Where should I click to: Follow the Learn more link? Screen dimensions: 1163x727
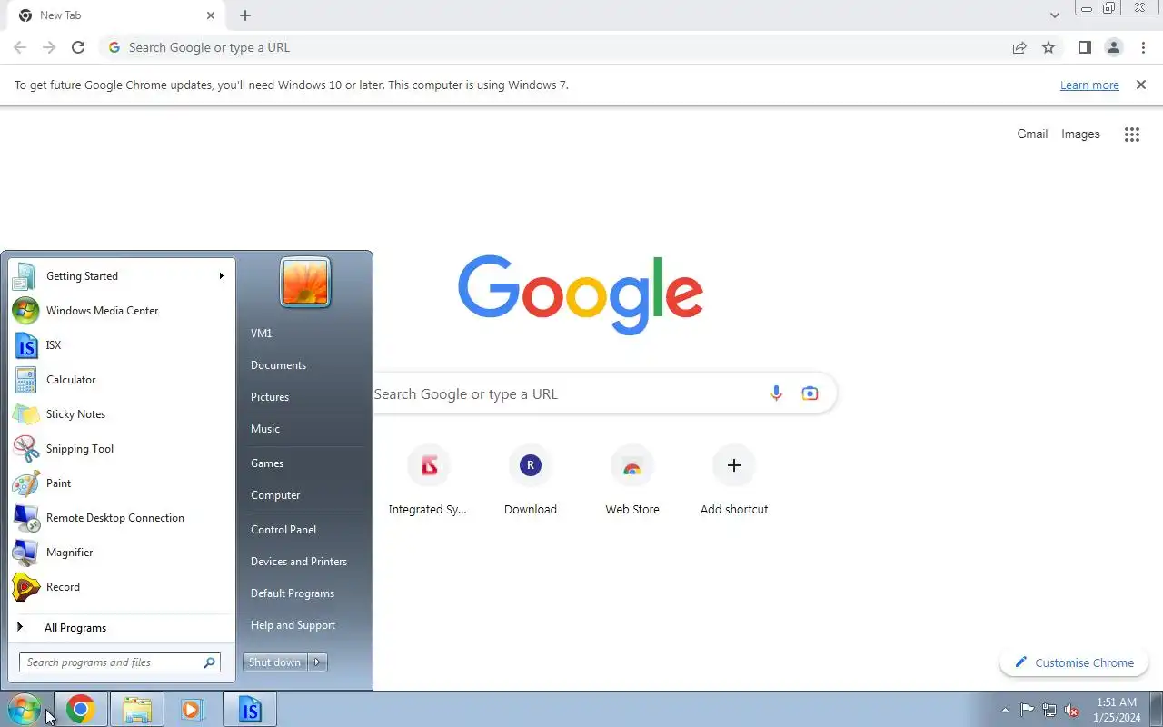[x=1089, y=85]
